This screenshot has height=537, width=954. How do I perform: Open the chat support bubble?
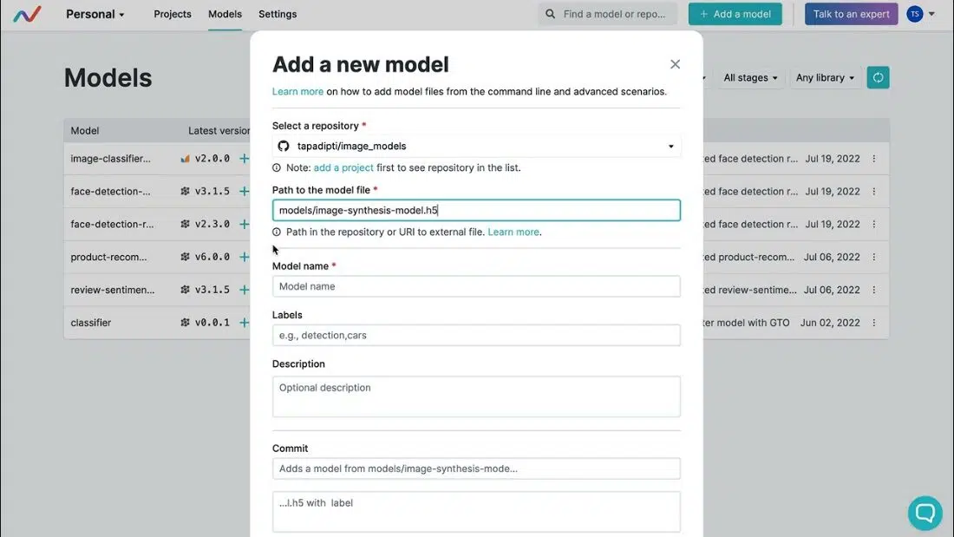click(x=925, y=513)
